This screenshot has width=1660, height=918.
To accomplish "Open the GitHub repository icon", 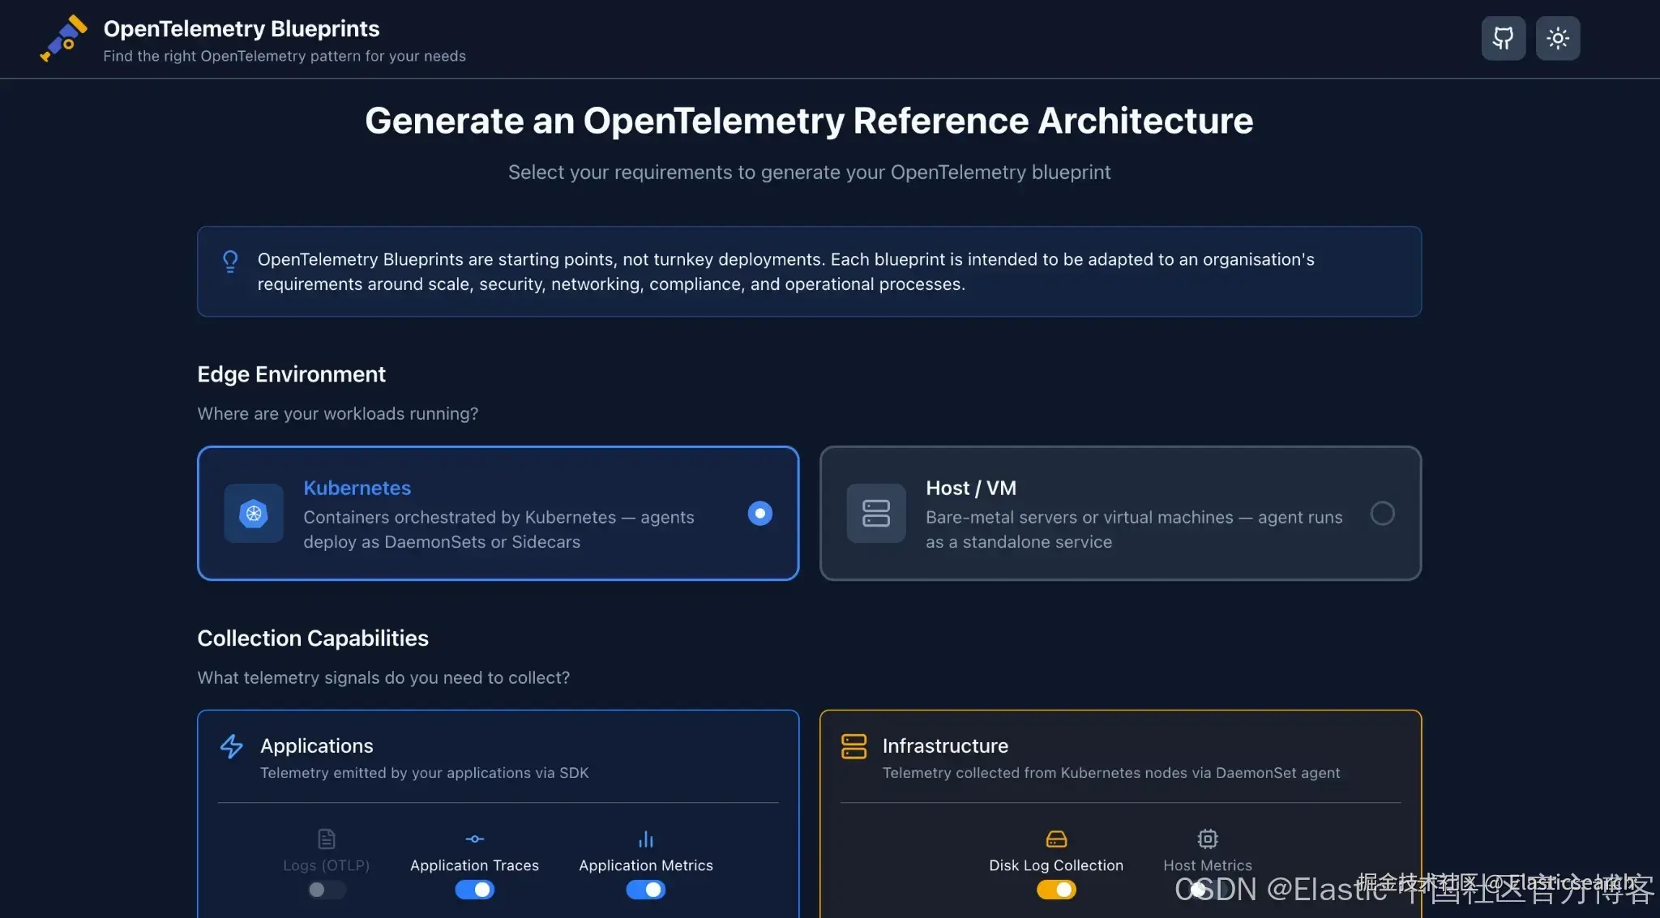I will [x=1503, y=38].
